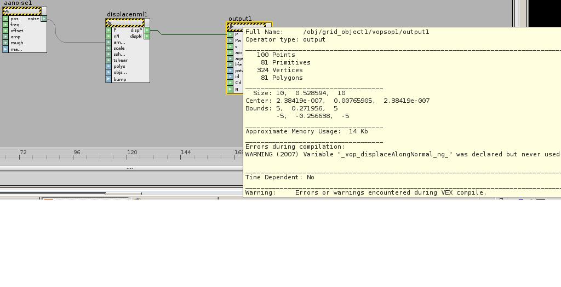This screenshot has height=287, width=561.
Task: Click the dotted pane splitter handle below the timeline
Action: 129,168
